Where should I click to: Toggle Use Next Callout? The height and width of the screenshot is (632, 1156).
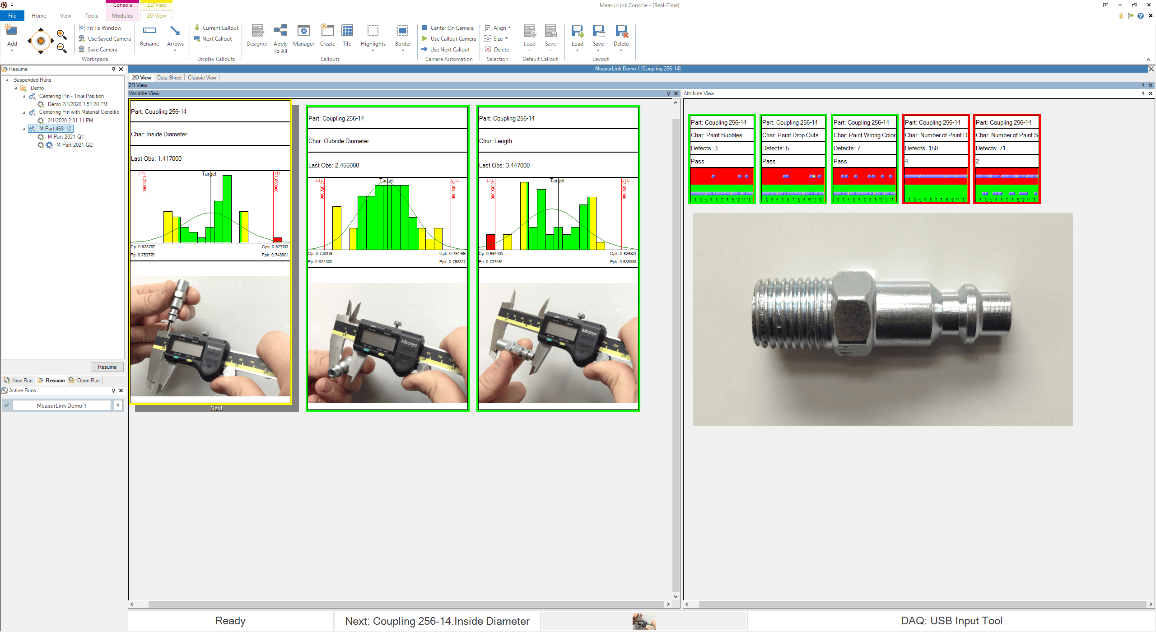445,49
